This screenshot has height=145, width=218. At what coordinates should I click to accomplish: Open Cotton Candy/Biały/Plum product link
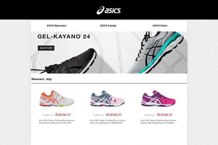[x=108, y=122]
